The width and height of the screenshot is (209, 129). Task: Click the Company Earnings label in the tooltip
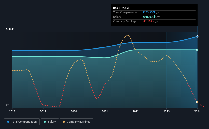point(125,21)
